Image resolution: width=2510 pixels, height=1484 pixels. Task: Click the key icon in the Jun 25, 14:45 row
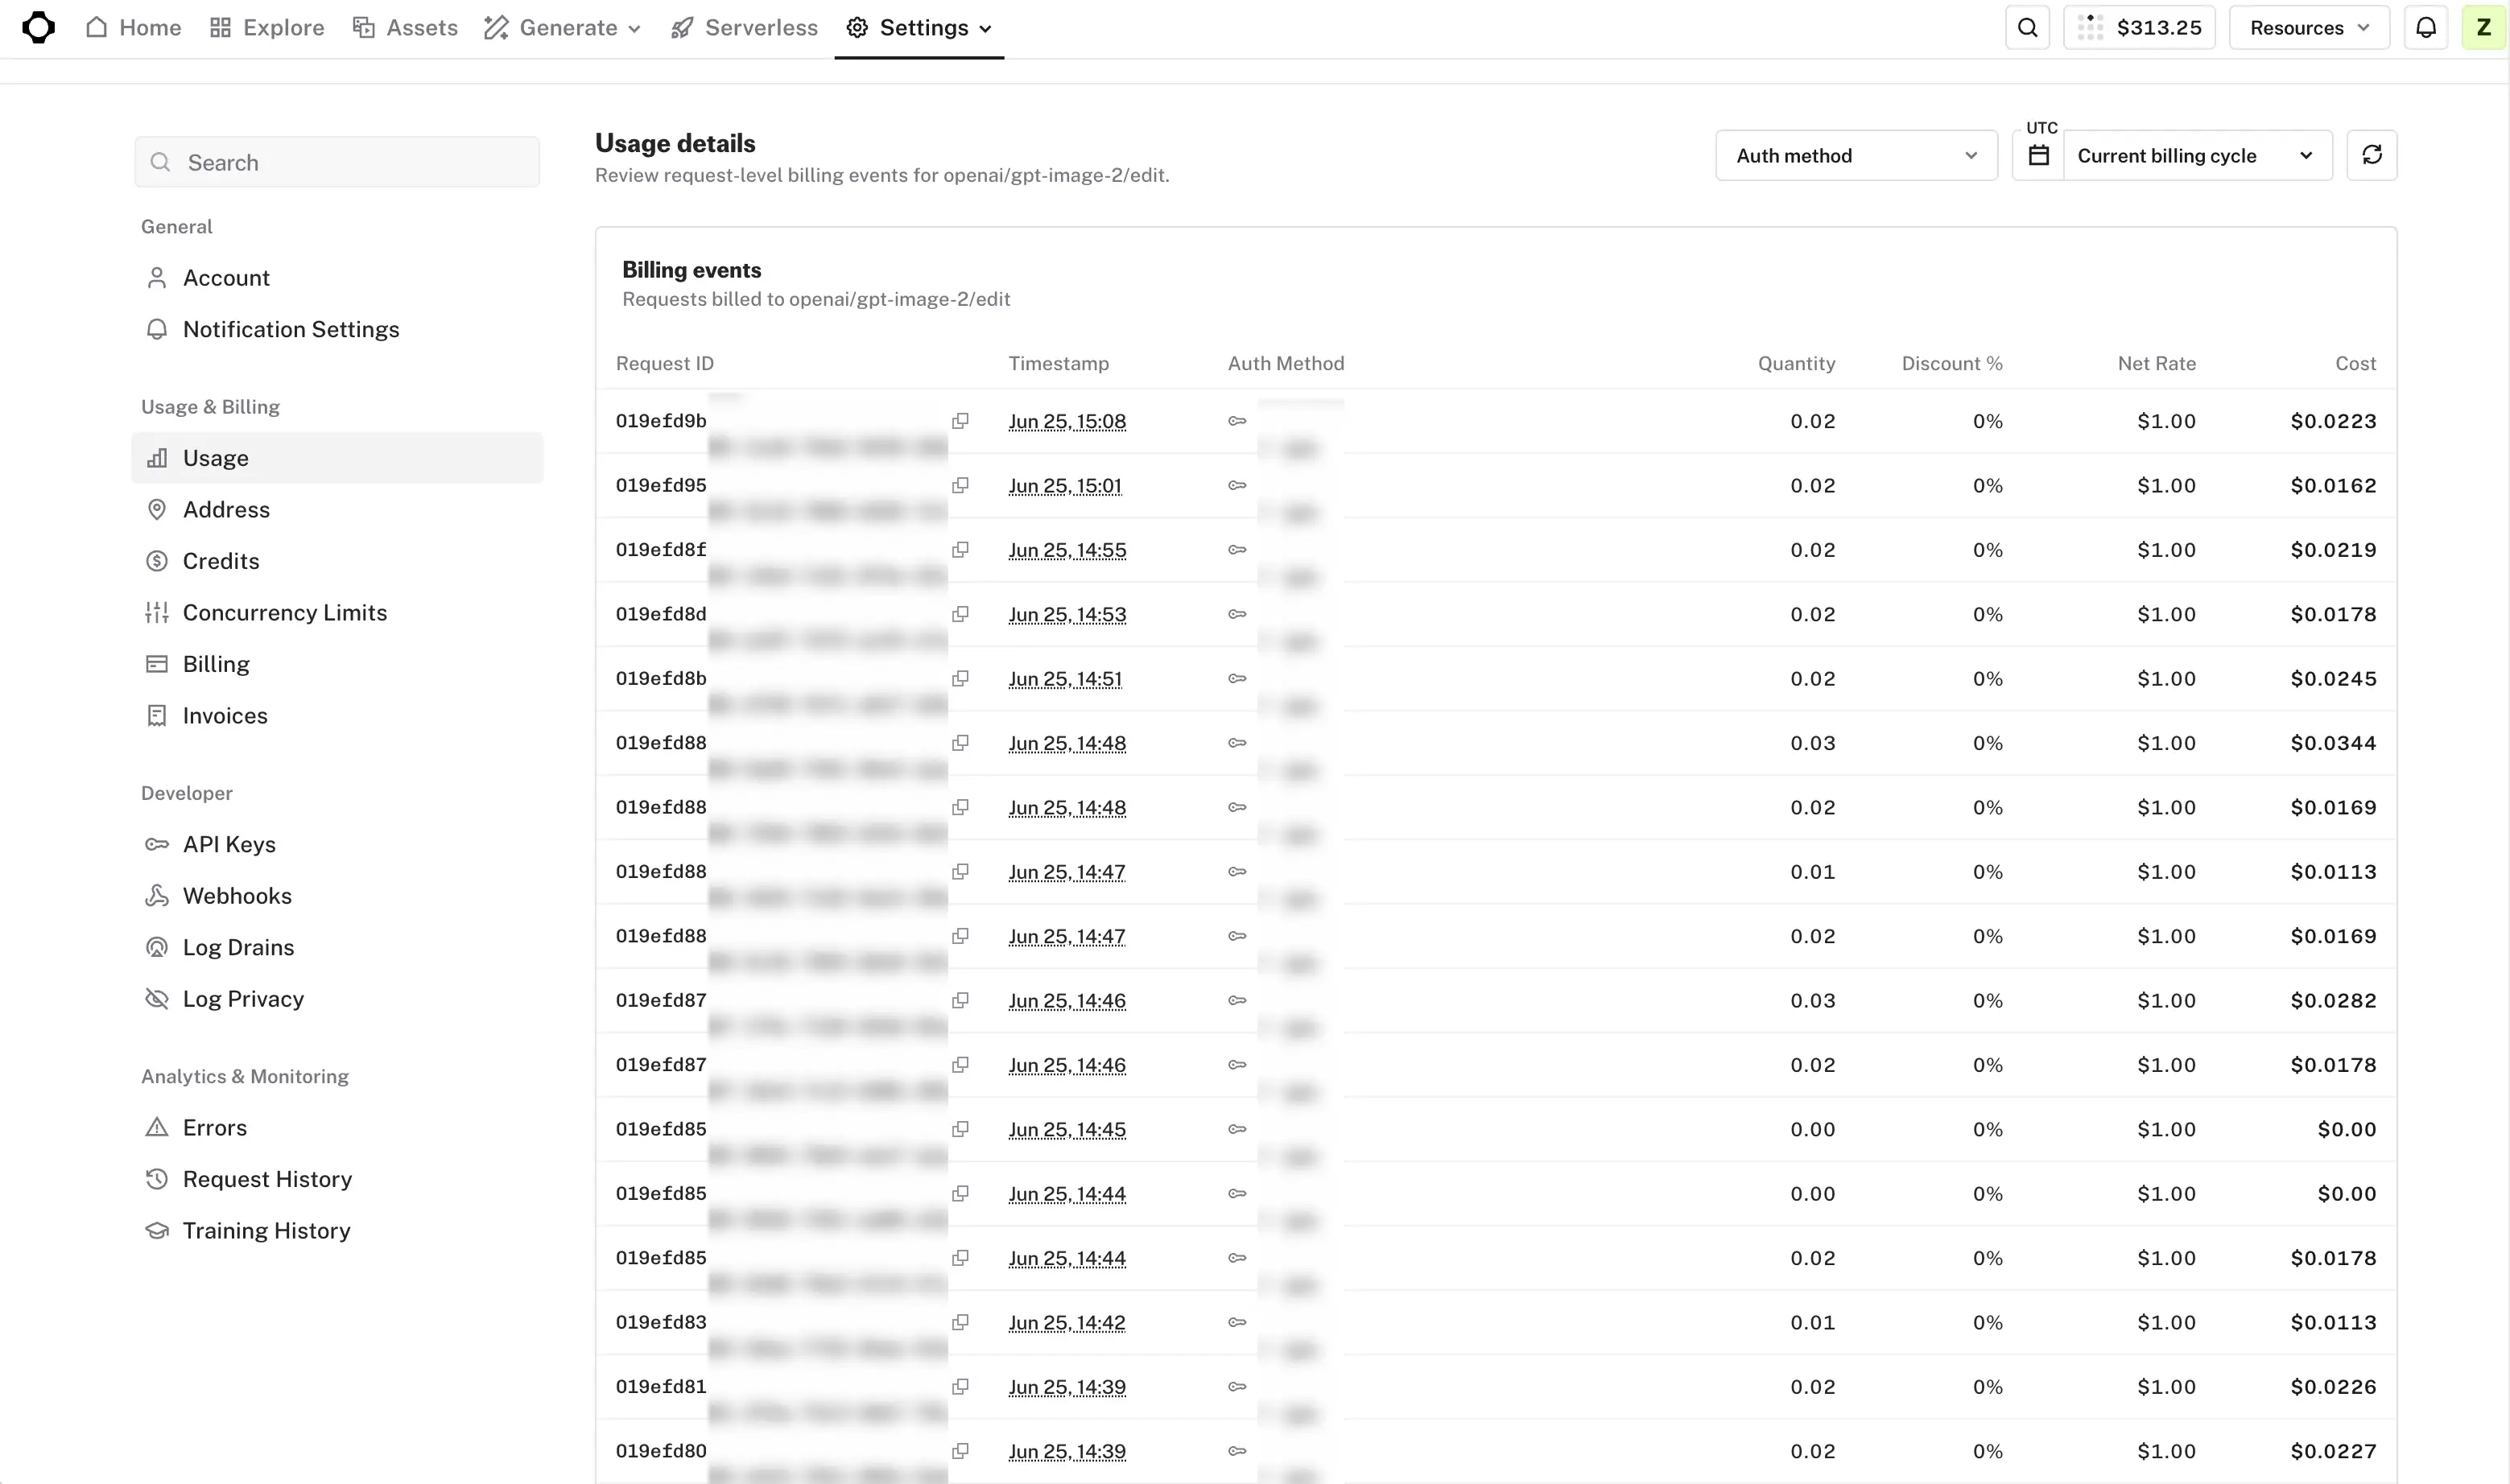(x=1237, y=1129)
